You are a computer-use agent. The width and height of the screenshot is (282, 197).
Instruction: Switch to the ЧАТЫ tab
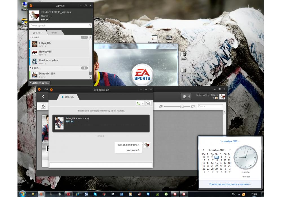pyautogui.click(x=54, y=33)
